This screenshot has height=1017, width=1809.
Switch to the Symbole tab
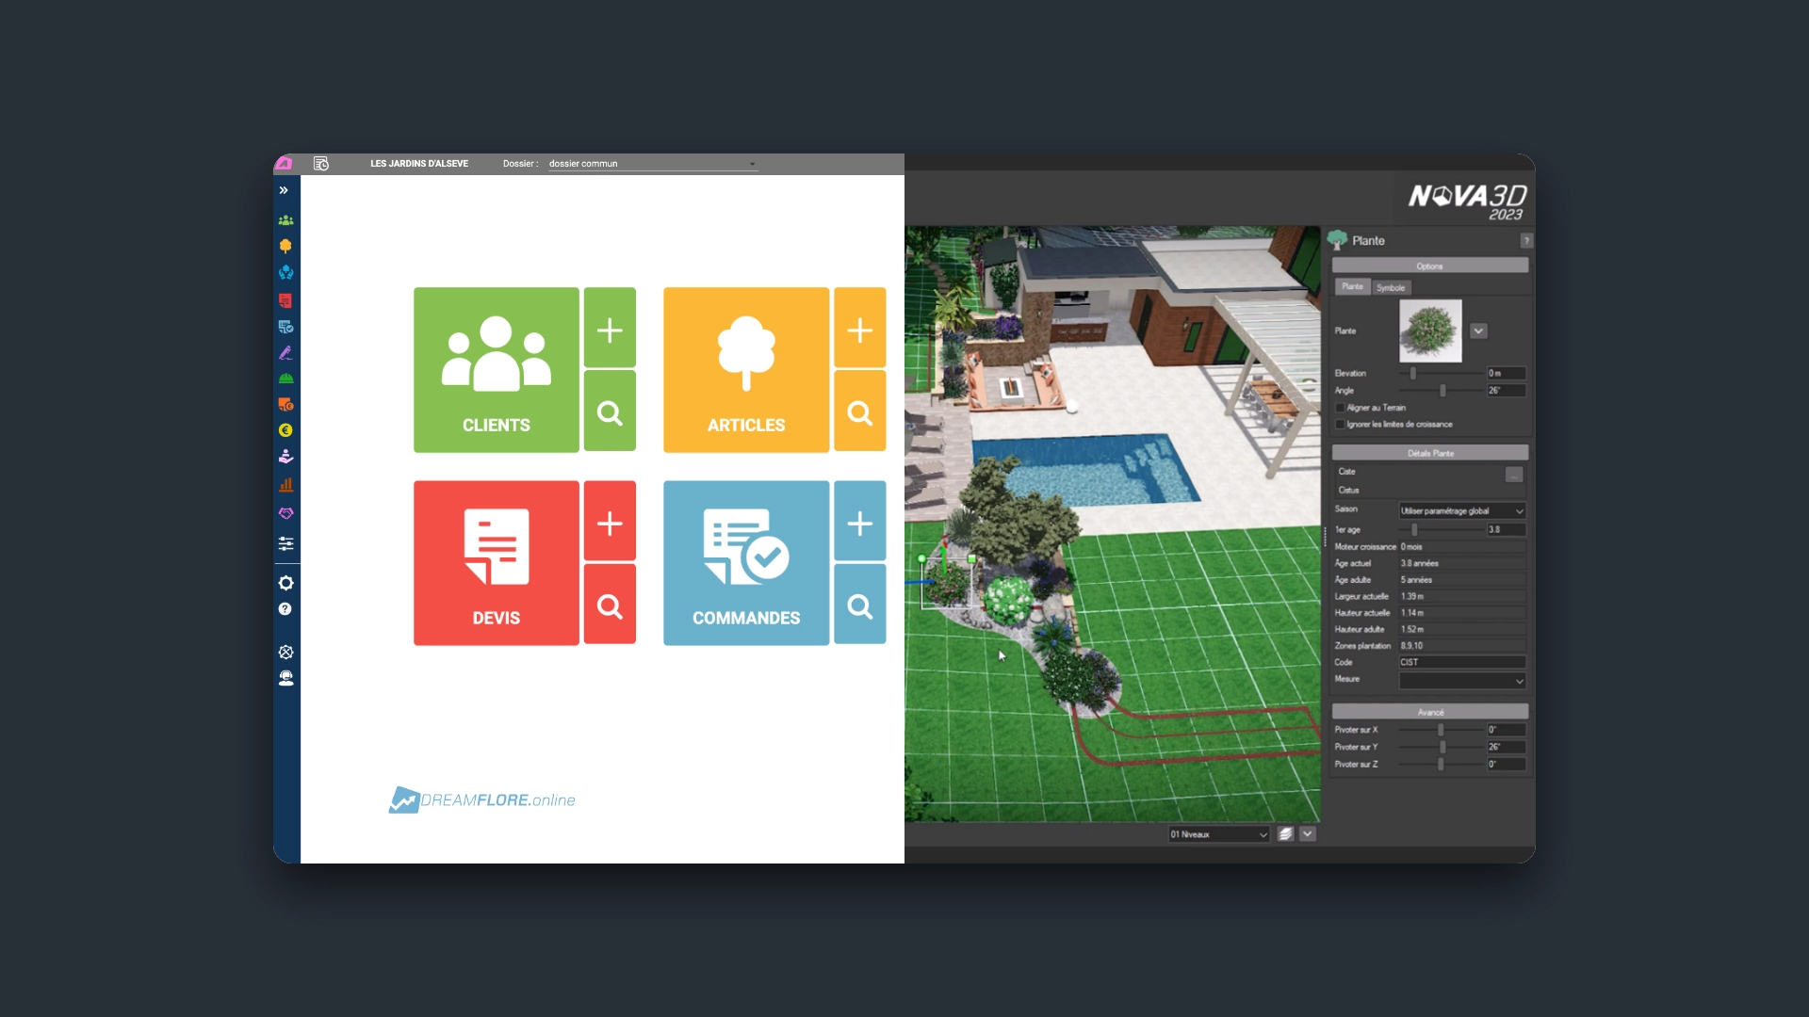1390,287
